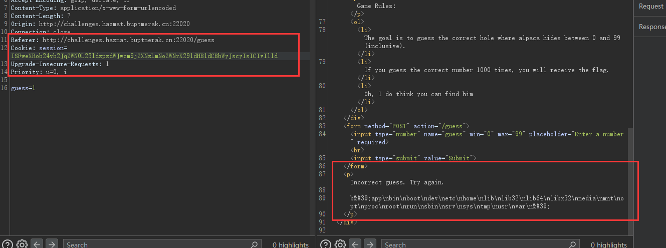The height and width of the screenshot is (248, 666).
Task: Click the <ol> tag on line 77
Action: coord(357,22)
